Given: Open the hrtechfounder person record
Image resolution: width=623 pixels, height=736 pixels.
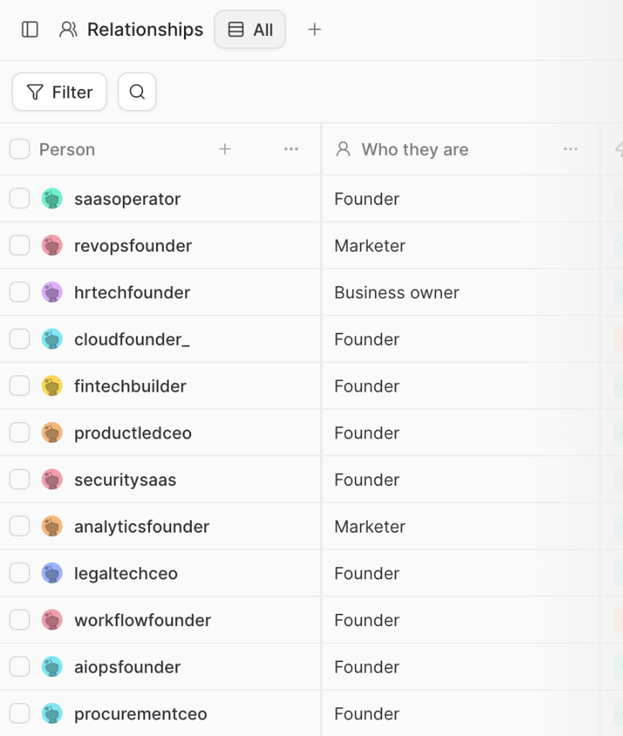Looking at the screenshot, I should pyautogui.click(x=131, y=293).
